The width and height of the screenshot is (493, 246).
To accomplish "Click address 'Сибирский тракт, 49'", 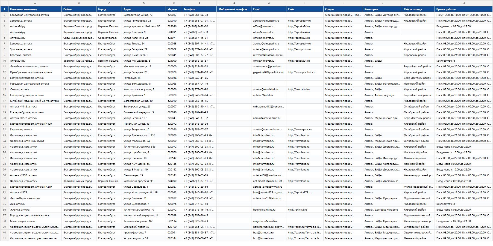I will click(x=144, y=227).
